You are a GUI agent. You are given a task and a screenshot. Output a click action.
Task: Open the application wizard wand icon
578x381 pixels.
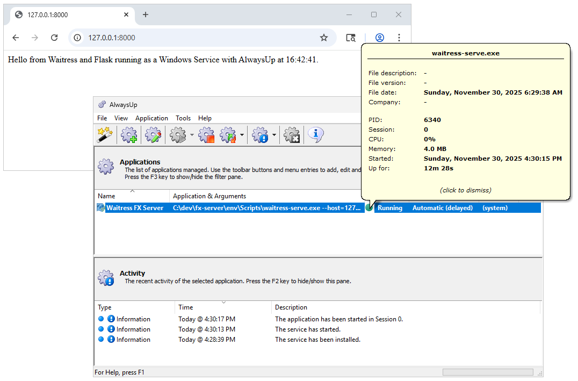coord(104,135)
